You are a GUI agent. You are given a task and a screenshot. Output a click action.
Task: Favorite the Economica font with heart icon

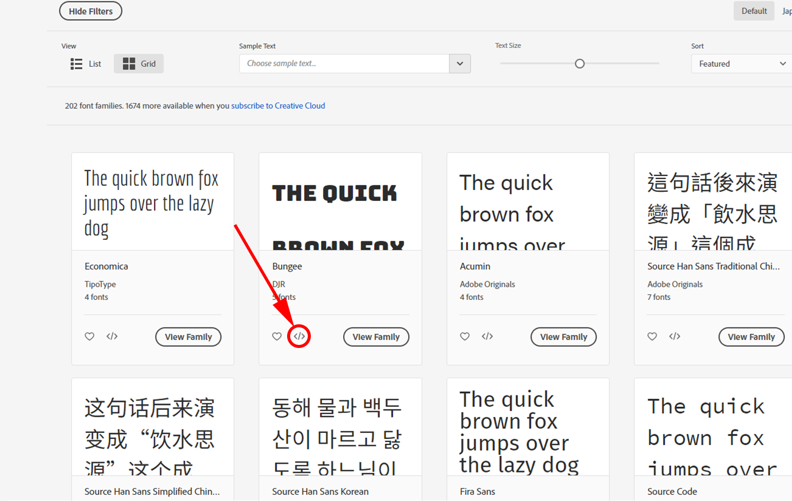89,336
